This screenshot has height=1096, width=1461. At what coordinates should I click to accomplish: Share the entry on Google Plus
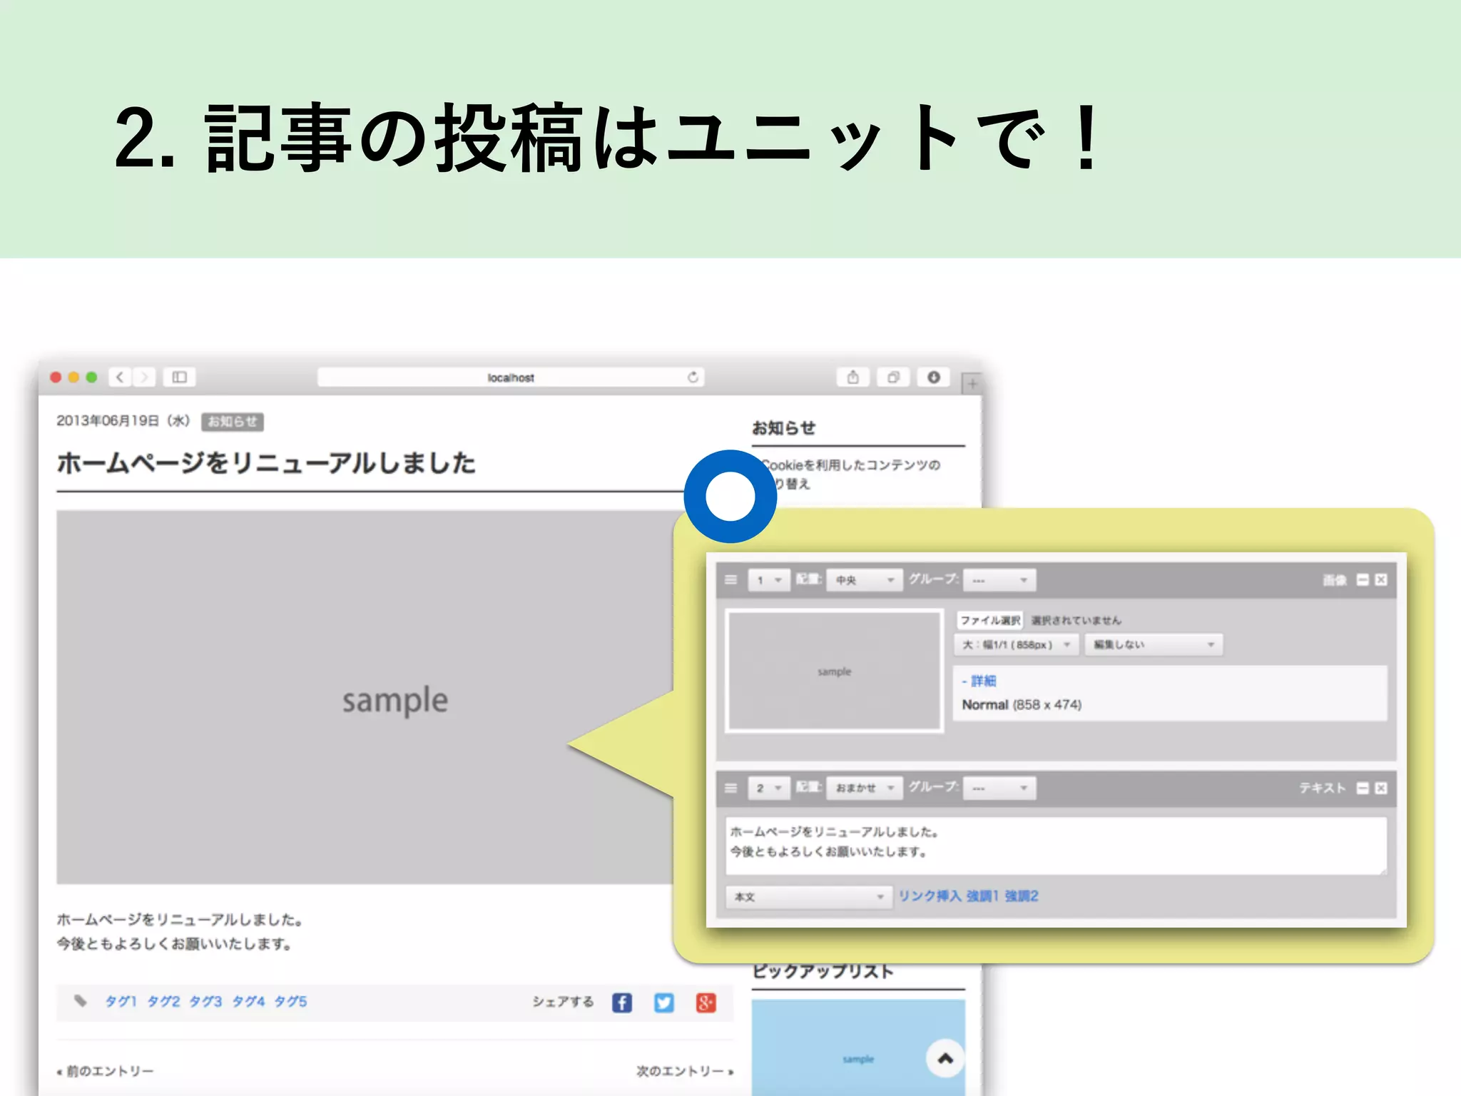click(x=706, y=1003)
